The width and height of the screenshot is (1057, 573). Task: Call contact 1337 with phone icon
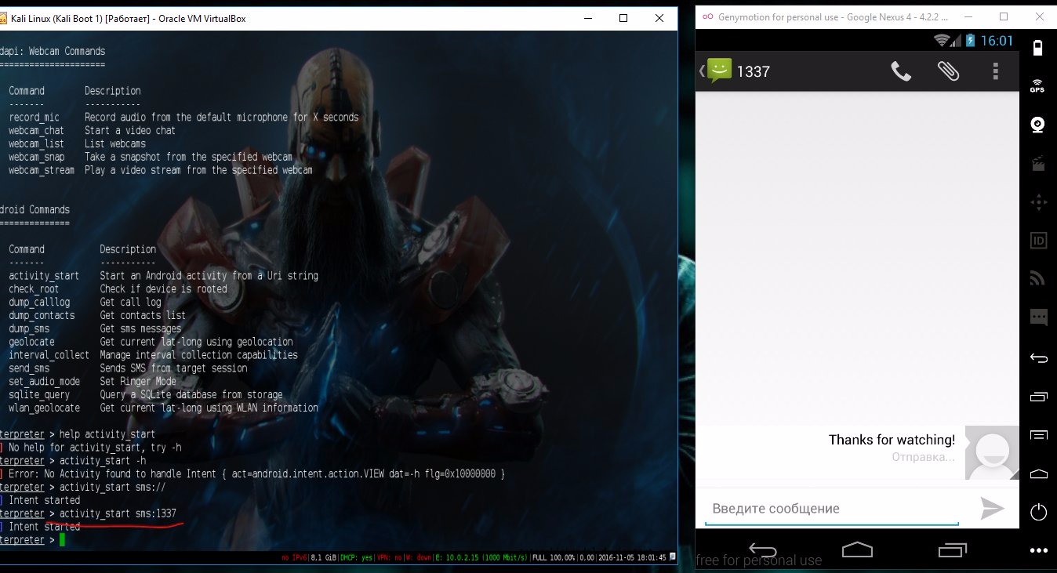click(901, 71)
